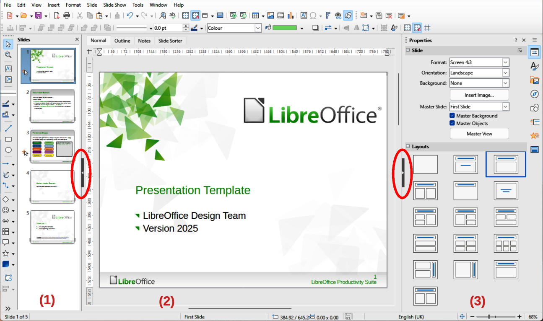Open the line style dropdown arrow
The width and height of the screenshot is (543, 321).
click(x=151, y=28)
